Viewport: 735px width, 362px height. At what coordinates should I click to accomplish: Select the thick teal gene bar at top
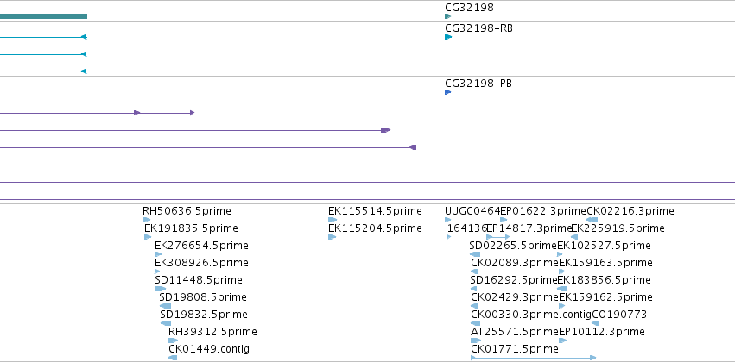(43, 16)
